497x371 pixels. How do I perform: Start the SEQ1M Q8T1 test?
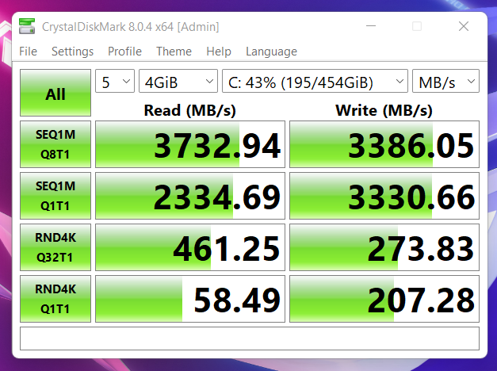pyautogui.click(x=55, y=145)
